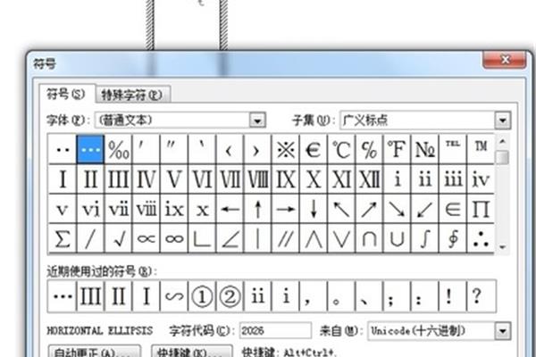Pick circled ① from recently used symbols
The image size is (536, 357).
(202, 296)
